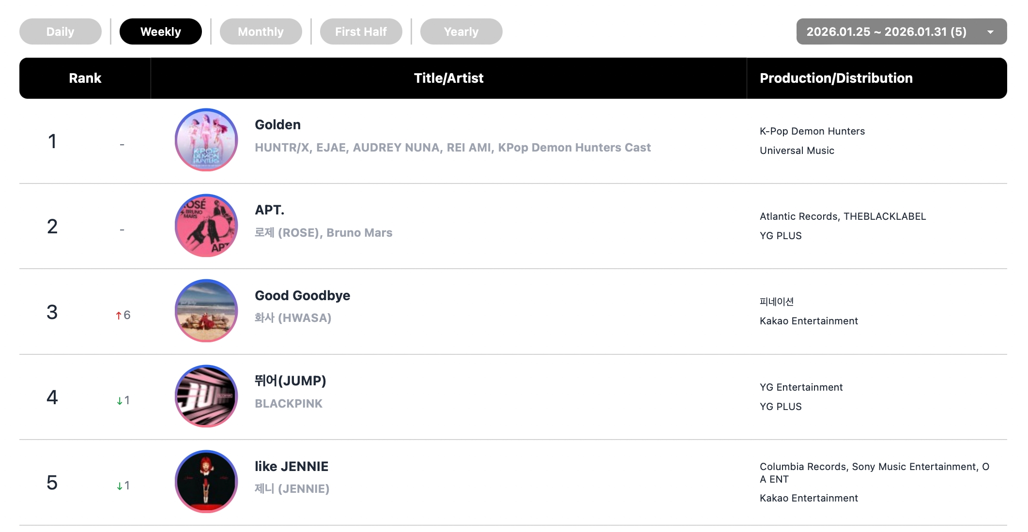Screen dimensions: 1028x532
Task: Expand the week date range dropdown
Action: pos(886,32)
